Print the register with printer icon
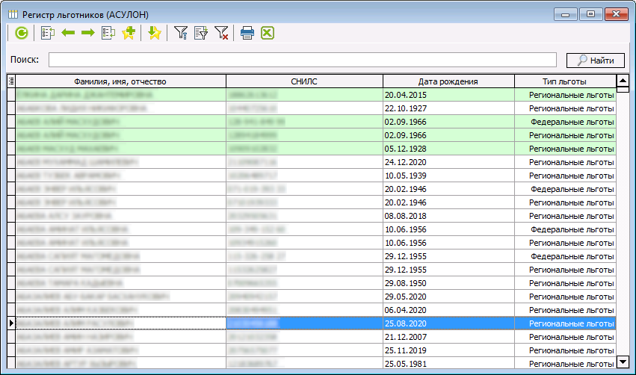The height and width of the screenshot is (375, 636). click(x=247, y=33)
